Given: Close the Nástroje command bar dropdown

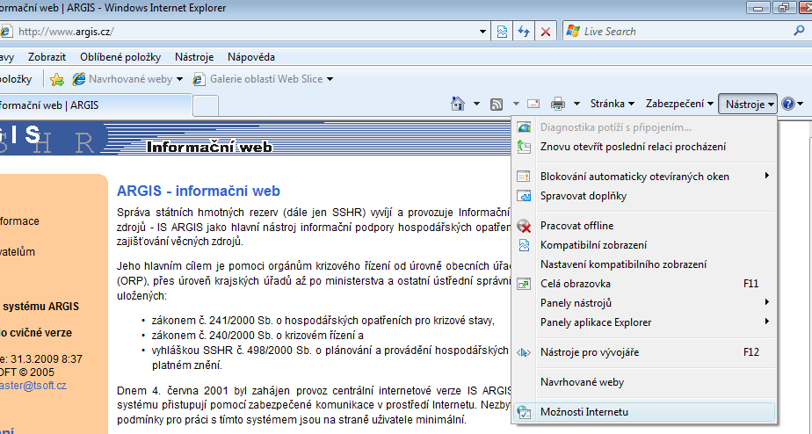Looking at the screenshot, I should pyautogui.click(x=748, y=104).
